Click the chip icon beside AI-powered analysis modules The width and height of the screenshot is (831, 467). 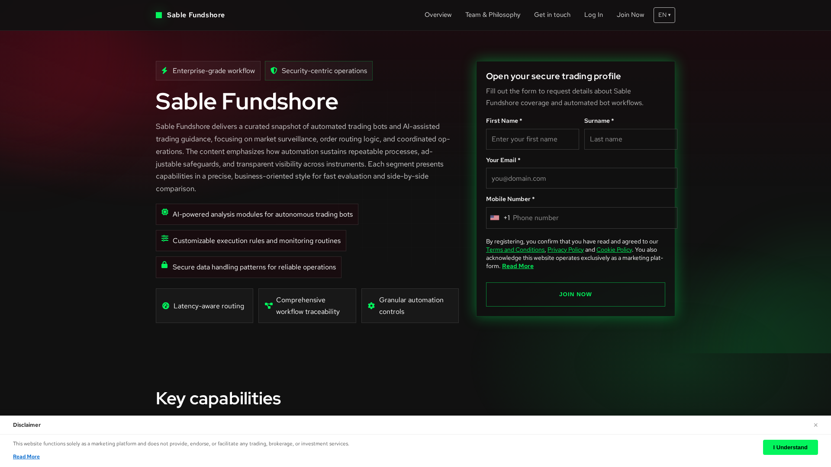[165, 212]
